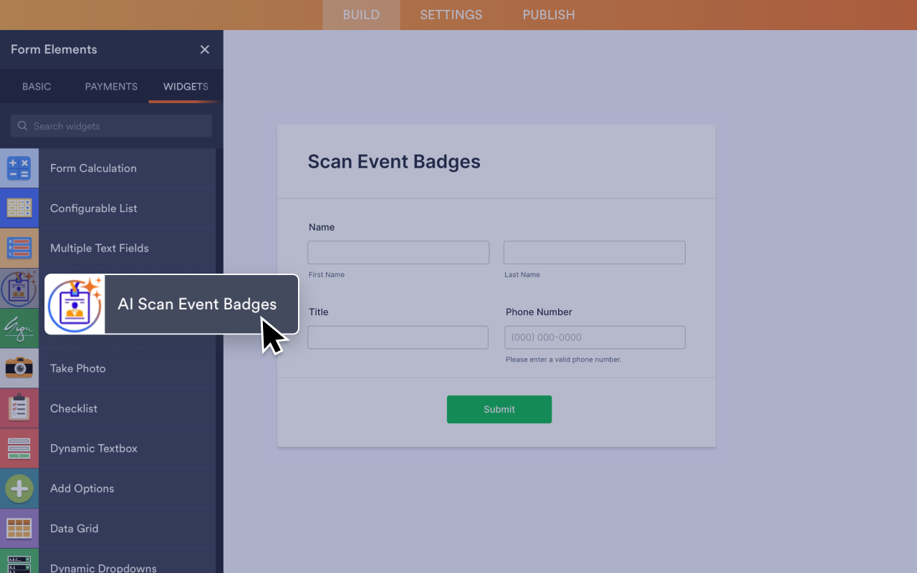Click the AI Scan Event Badges icon
The width and height of the screenshot is (917, 573).
point(75,304)
